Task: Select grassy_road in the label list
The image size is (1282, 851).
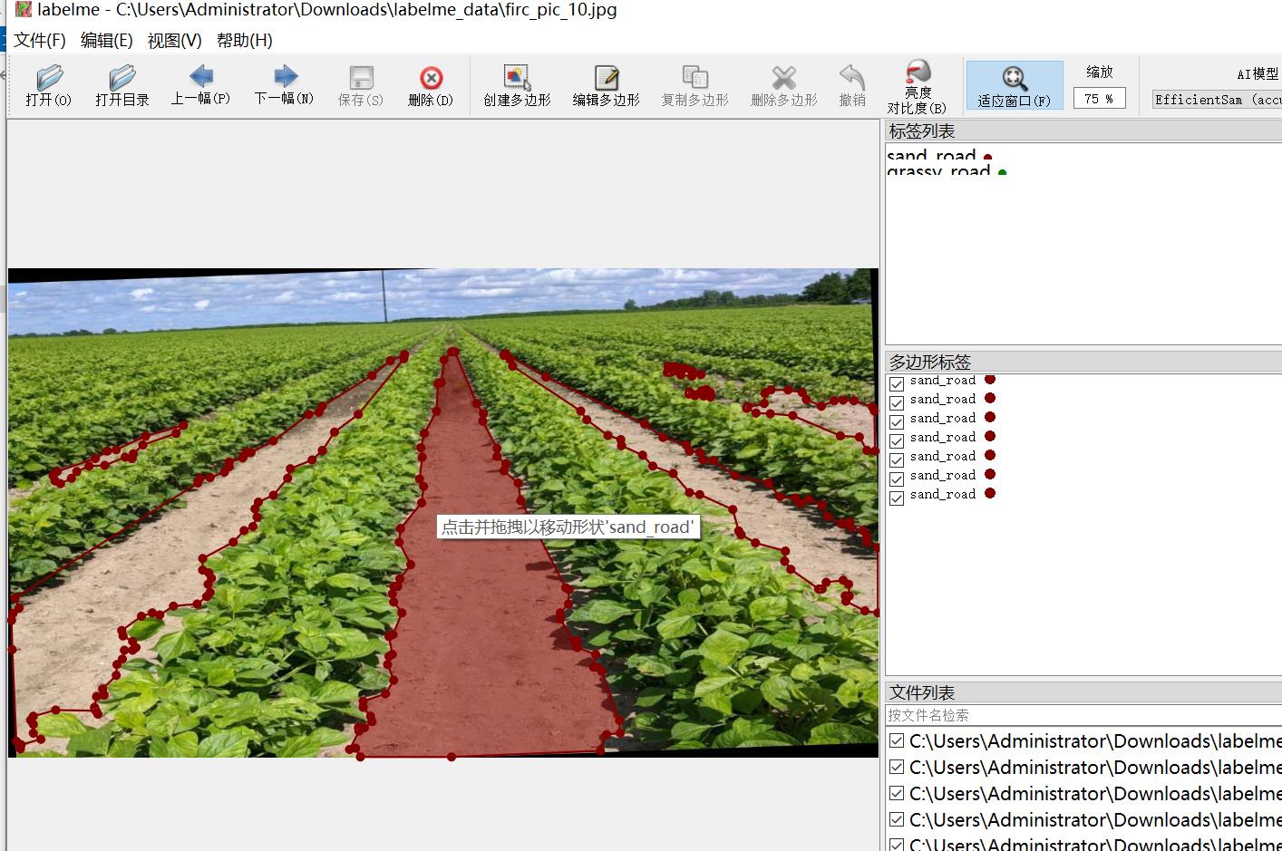Action: pyautogui.click(x=938, y=171)
